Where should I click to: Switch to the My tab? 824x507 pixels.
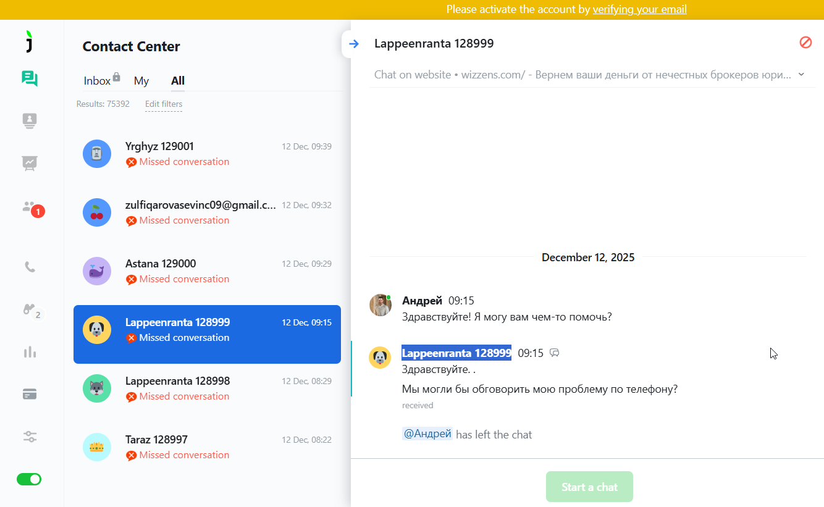tap(141, 81)
